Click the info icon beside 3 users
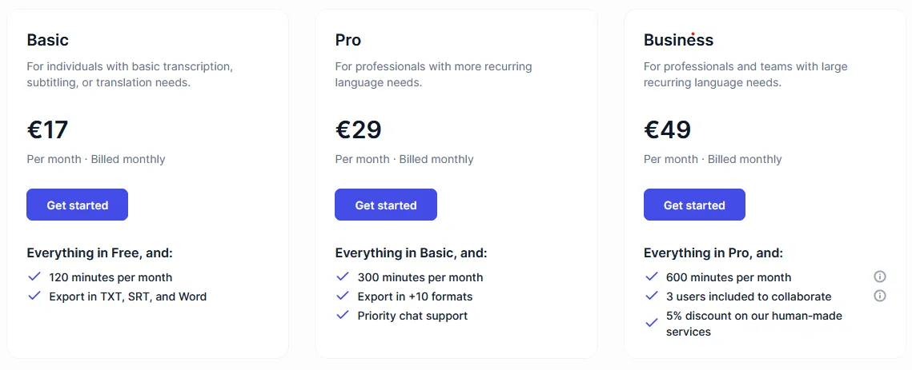The height and width of the screenshot is (370, 912). click(x=879, y=296)
